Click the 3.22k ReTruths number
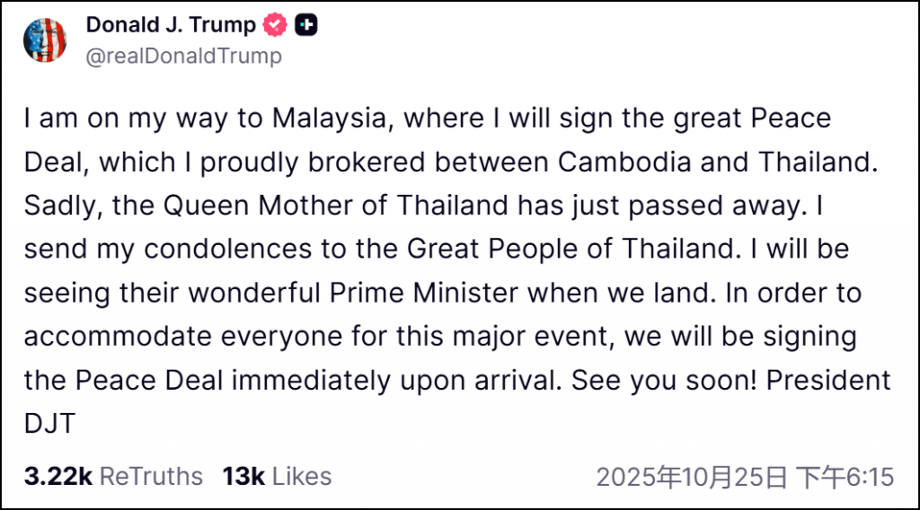The width and height of the screenshot is (920, 510). point(58,476)
